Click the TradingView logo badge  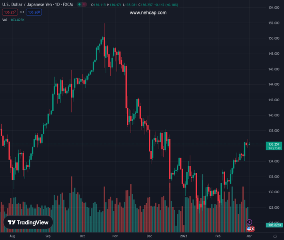28,222
